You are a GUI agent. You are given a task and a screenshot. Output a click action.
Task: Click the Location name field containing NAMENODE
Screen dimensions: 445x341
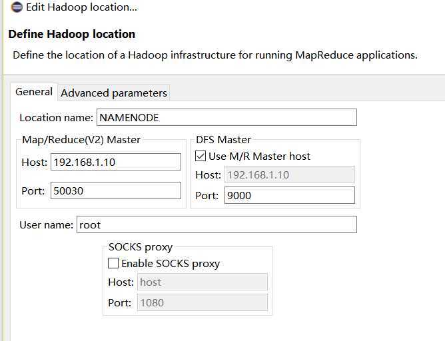[x=226, y=118]
